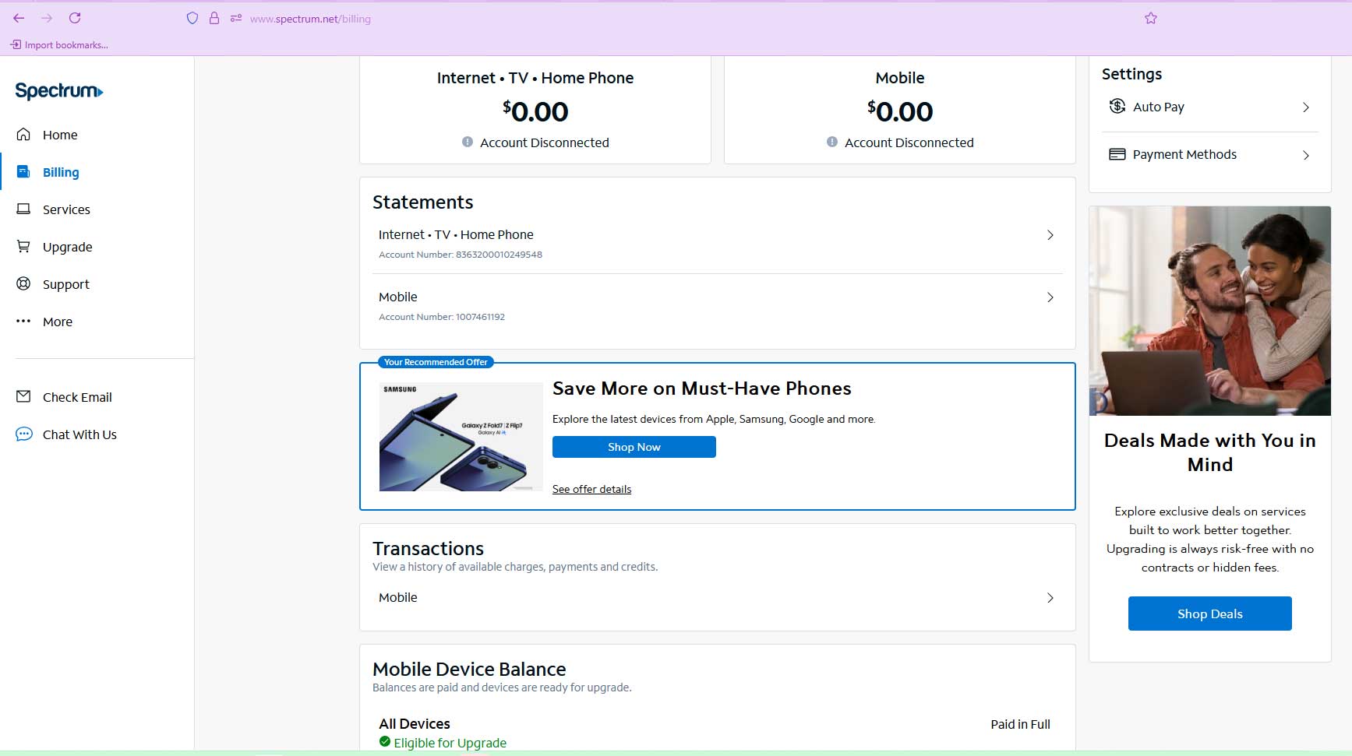Viewport: 1352px width, 756px height.
Task: Expand the Mobile statements chevron
Action: pos(1050,297)
